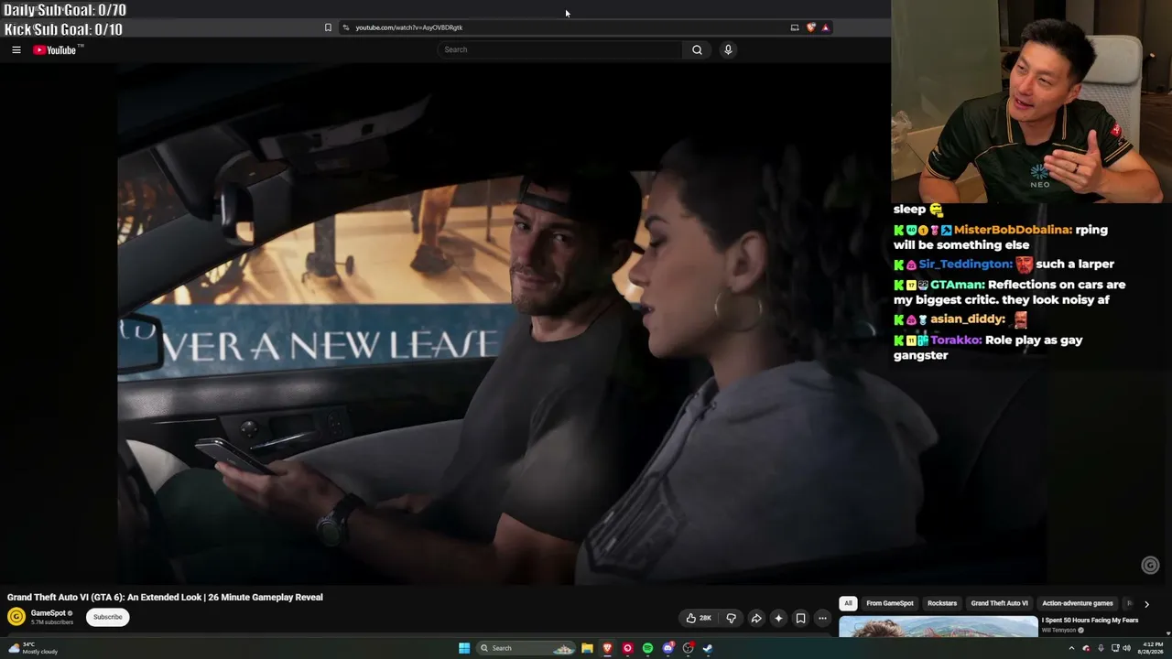
Task: Click username Sir_Teddington in chat
Action: [x=965, y=265]
